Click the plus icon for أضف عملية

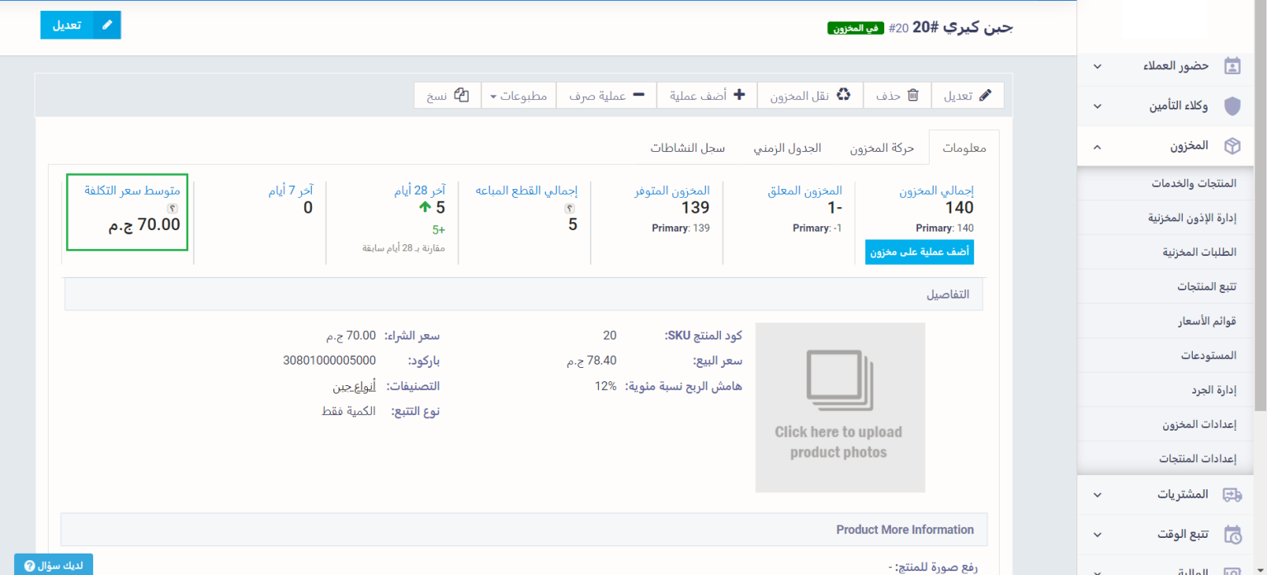tap(739, 96)
